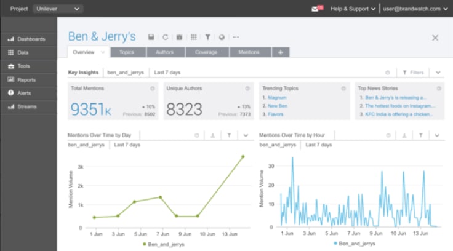This screenshot has width=453, height=251.
Task: Open 'KFC India is offering a chicken' story
Action: pos(399,114)
